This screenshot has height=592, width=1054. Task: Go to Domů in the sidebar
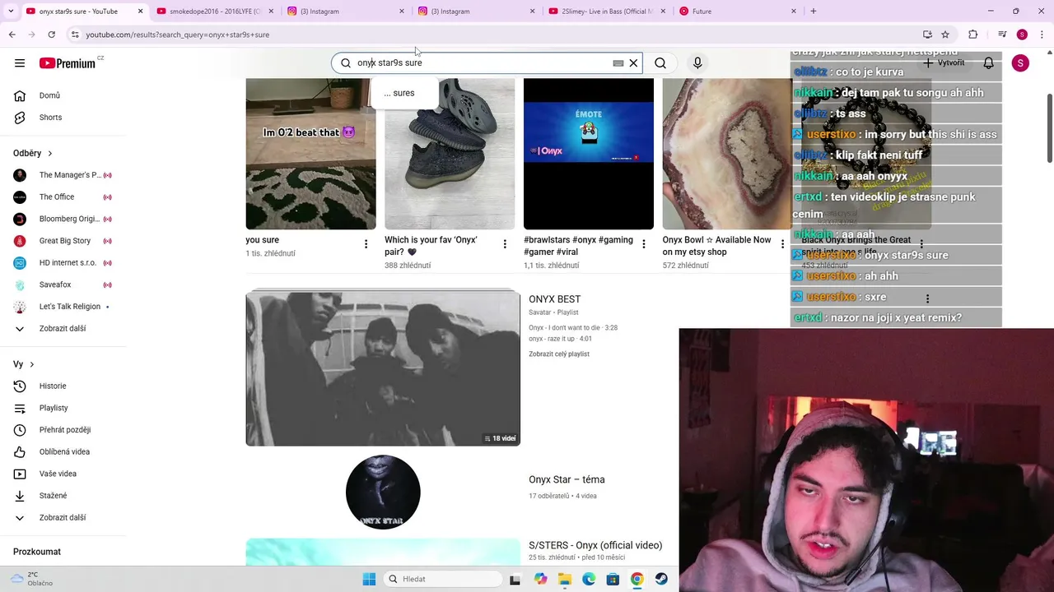click(x=62, y=95)
